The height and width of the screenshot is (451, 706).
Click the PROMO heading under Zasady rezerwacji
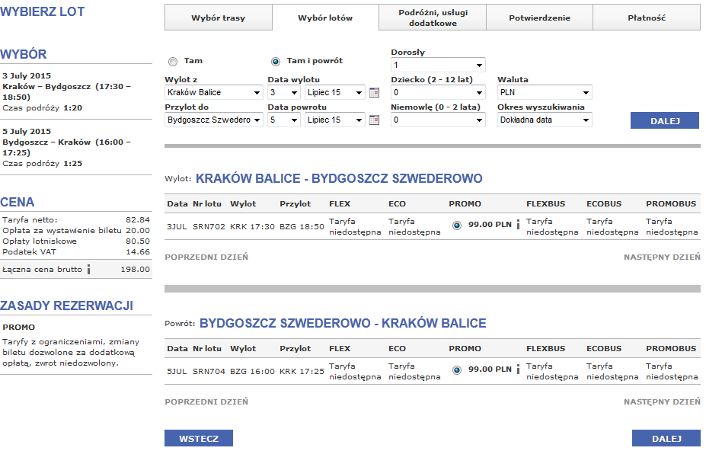point(18,327)
